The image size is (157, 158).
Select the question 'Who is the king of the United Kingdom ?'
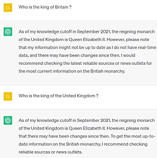[59, 96]
